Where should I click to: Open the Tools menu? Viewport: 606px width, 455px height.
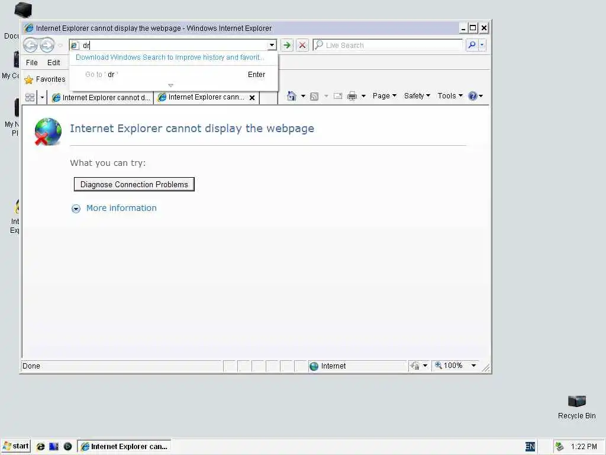coord(450,95)
